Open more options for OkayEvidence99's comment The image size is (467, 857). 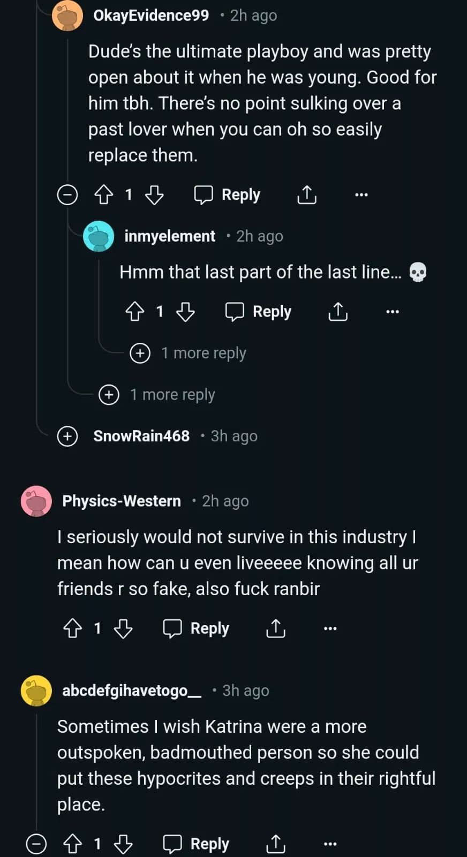(361, 195)
